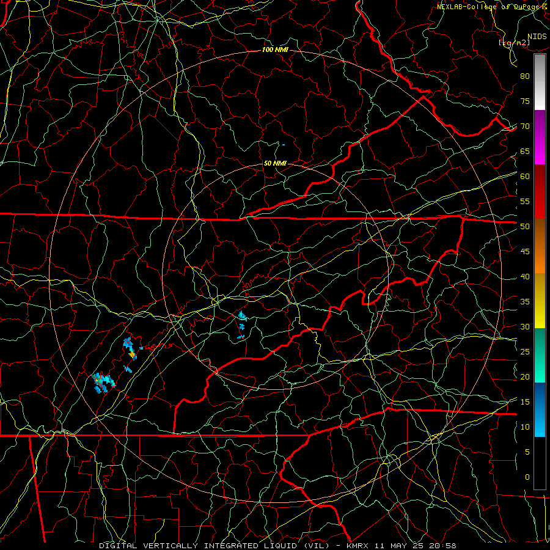Click the 25 value on the VIL scale
This screenshot has width=550, height=550.
point(525,352)
